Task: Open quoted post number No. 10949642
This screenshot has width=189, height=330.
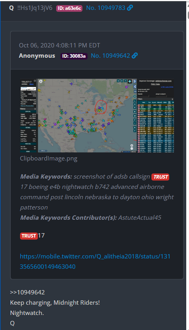Action: pyautogui.click(x=110, y=56)
